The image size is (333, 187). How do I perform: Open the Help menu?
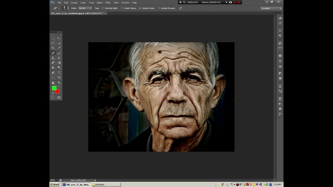pos(134,3)
